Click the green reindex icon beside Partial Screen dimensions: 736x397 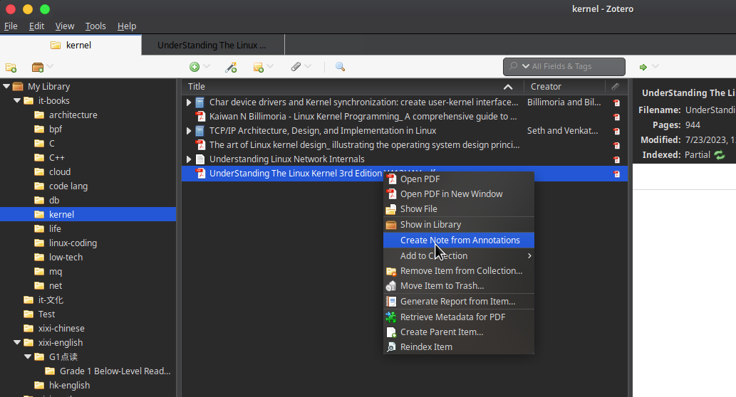tap(720, 155)
